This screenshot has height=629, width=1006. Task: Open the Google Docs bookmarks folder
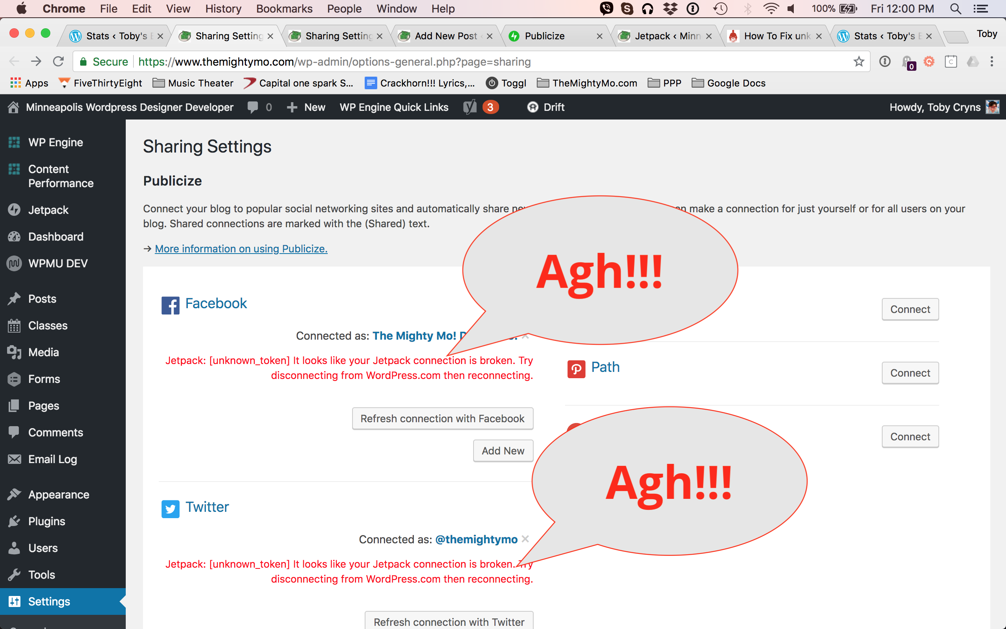click(728, 83)
